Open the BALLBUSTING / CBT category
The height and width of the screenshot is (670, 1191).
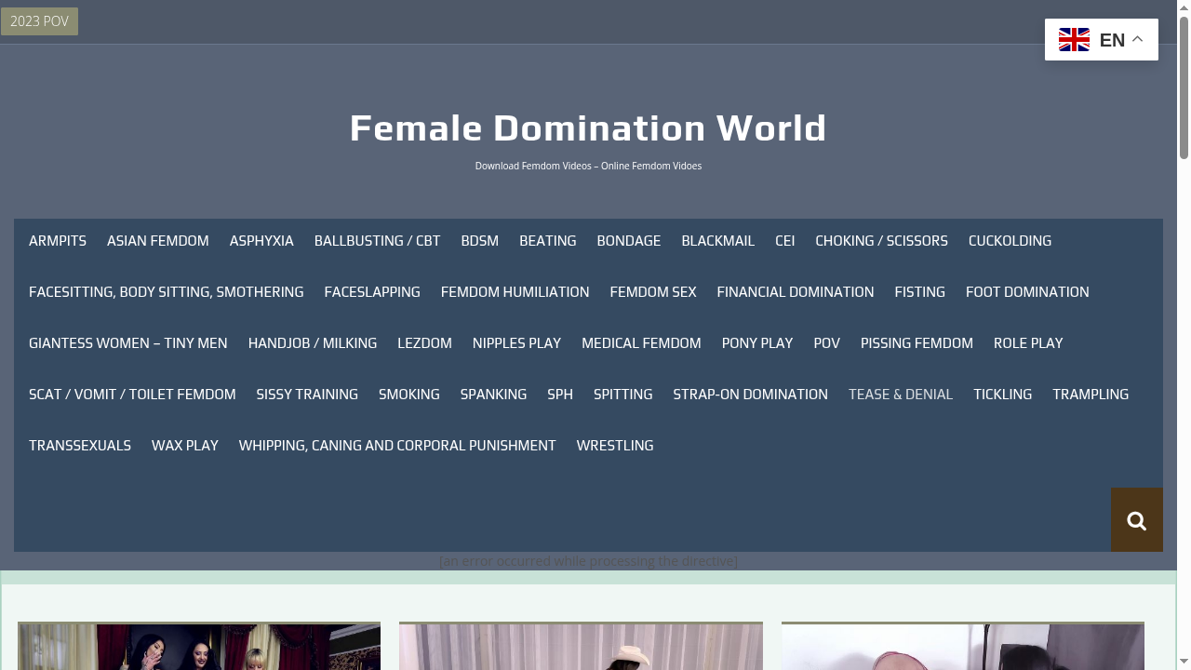(377, 240)
